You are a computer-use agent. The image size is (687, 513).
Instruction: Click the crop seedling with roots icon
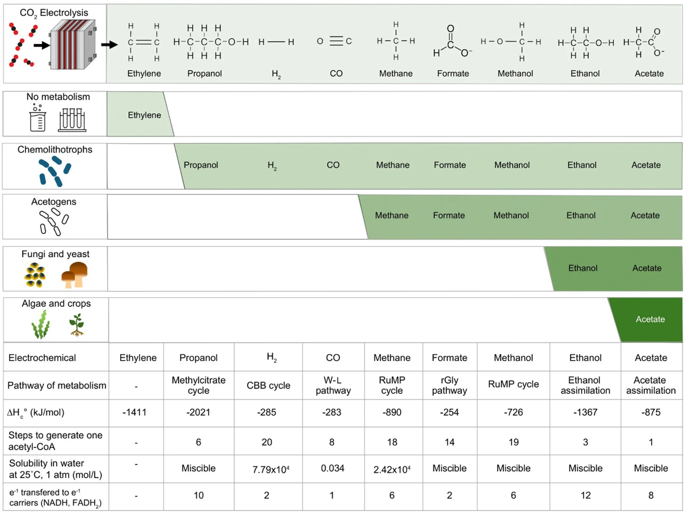tap(76, 325)
